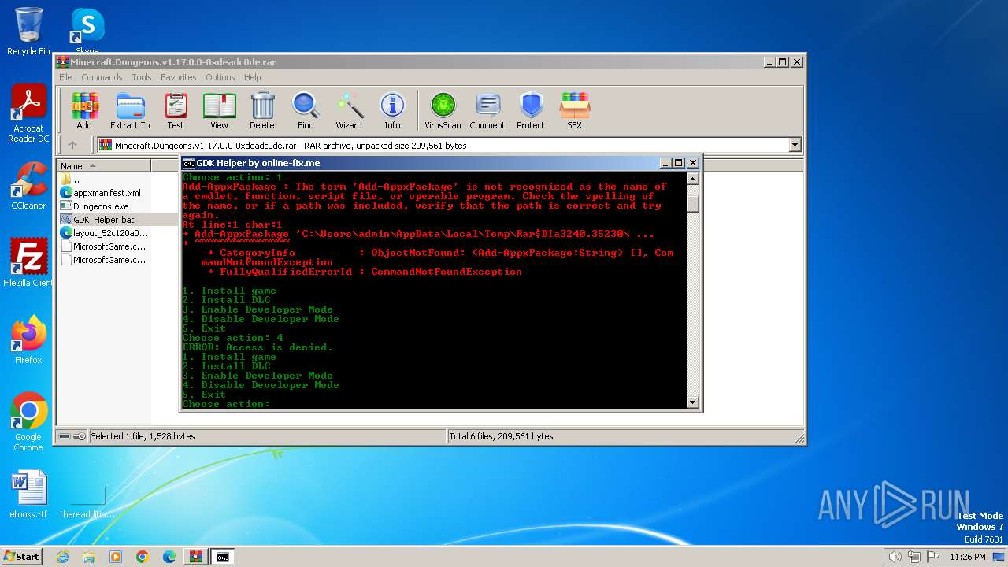Open Chrome from the taskbar

[x=143, y=557]
